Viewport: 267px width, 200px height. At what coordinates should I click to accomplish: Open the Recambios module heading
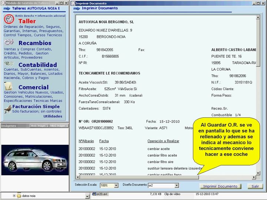point(35,43)
